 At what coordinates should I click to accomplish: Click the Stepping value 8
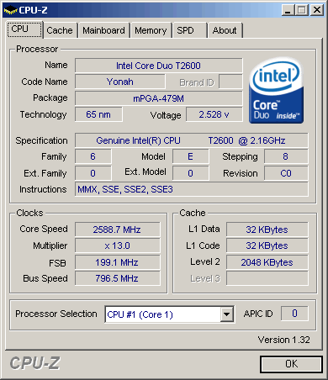point(286,156)
